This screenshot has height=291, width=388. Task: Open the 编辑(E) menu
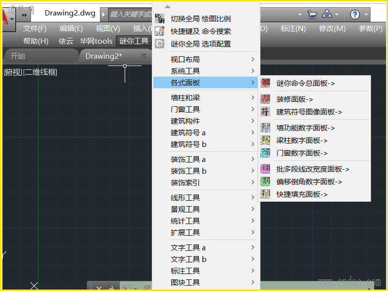71,29
